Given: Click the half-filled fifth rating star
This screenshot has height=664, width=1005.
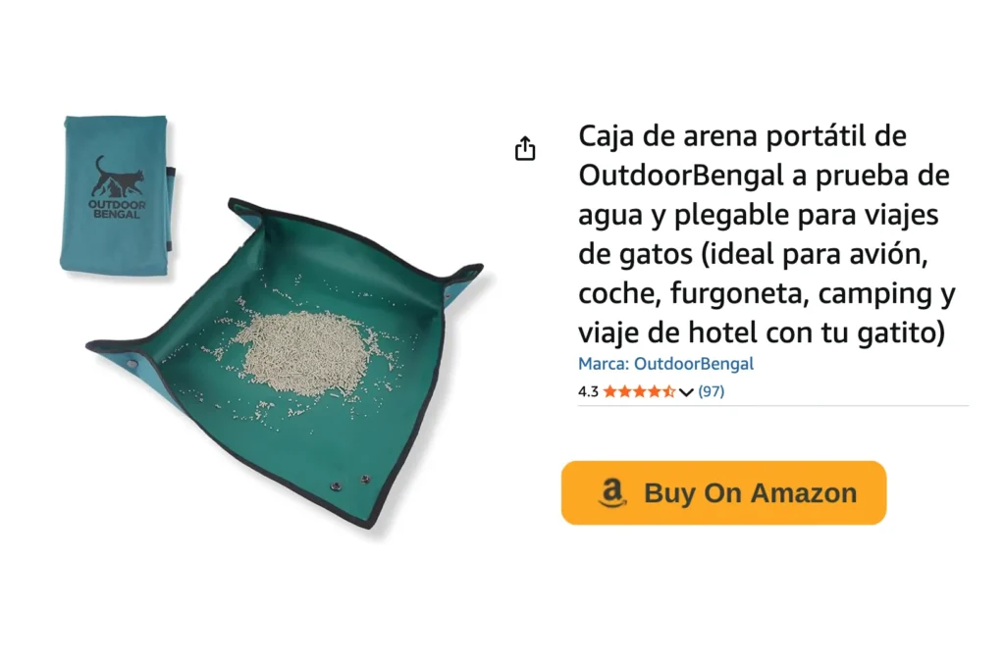Looking at the screenshot, I should coord(668,391).
